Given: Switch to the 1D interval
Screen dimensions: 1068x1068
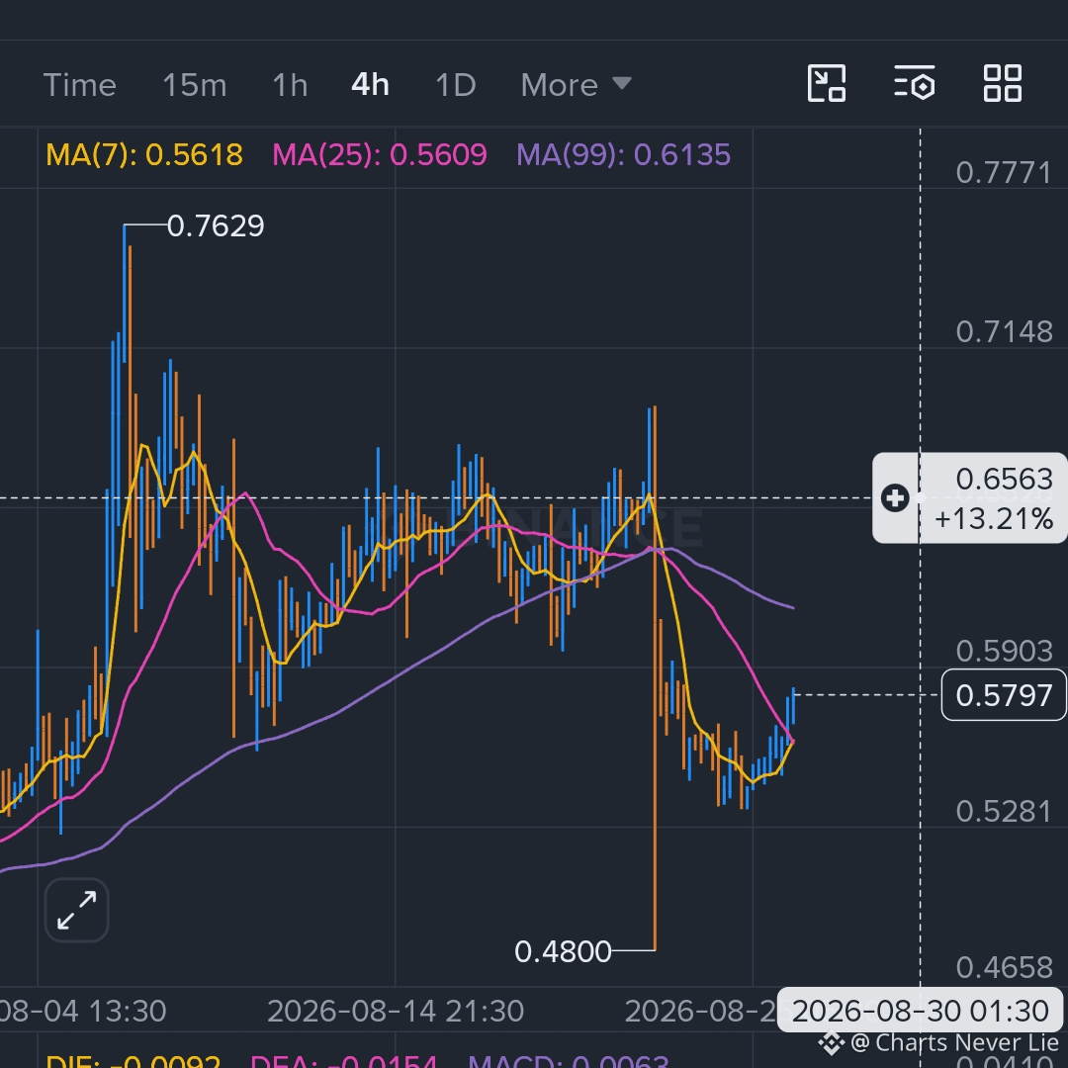Looking at the screenshot, I should pyautogui.click(x=455, y=85).
